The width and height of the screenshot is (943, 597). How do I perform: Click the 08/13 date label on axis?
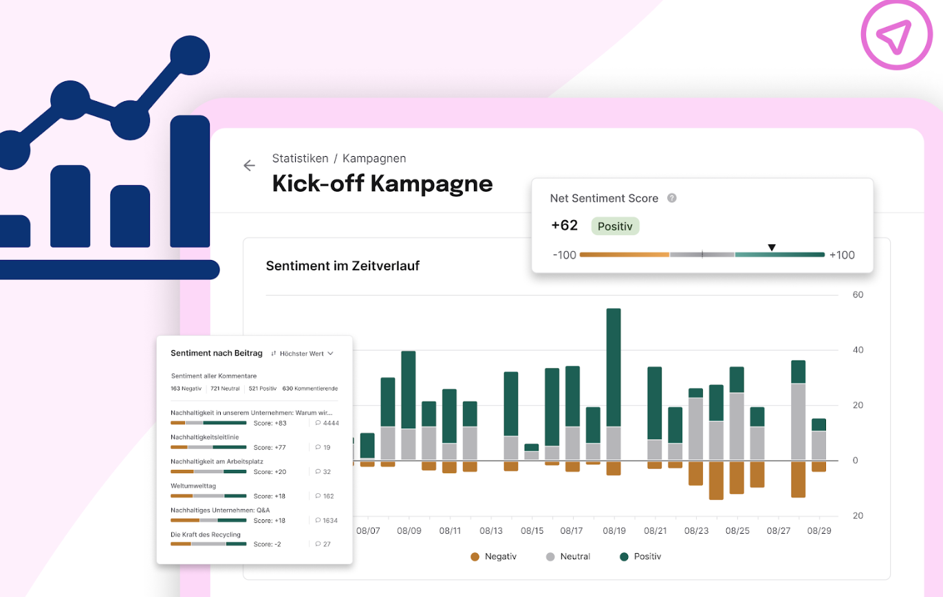point(491,531)
